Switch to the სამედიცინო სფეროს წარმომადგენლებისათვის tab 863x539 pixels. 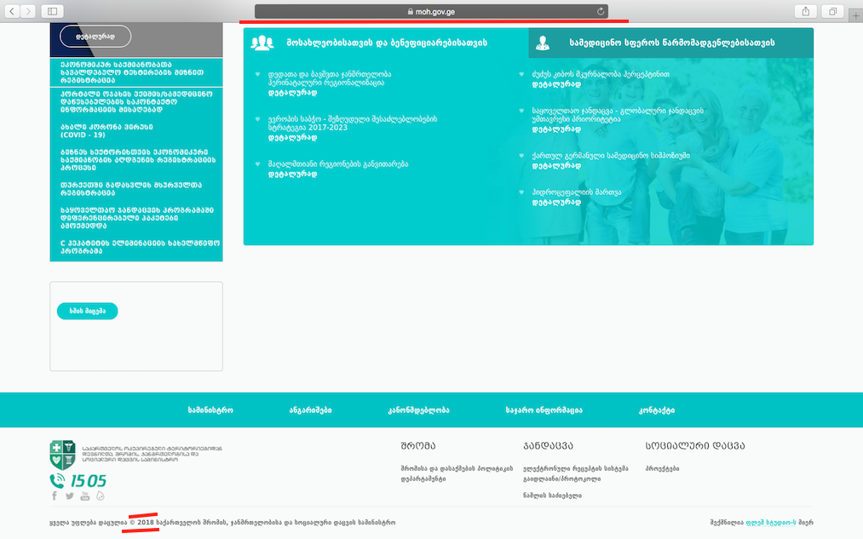[671, 43]
